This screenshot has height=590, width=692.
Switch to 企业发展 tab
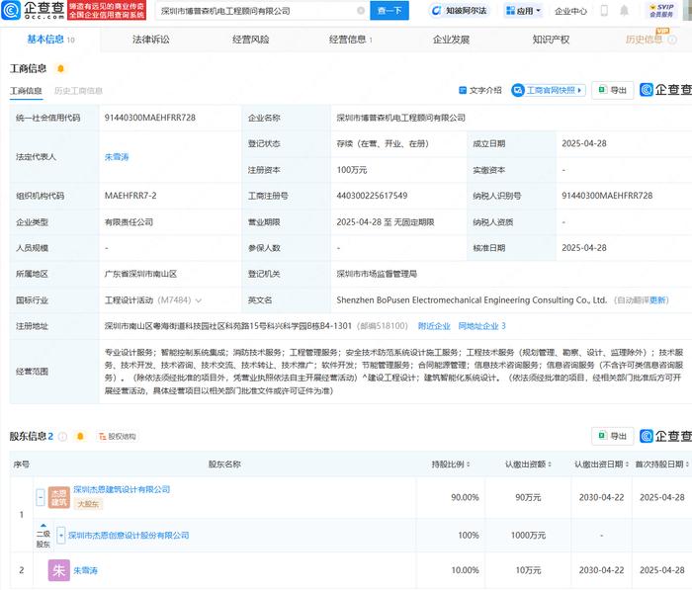[451, 40]
